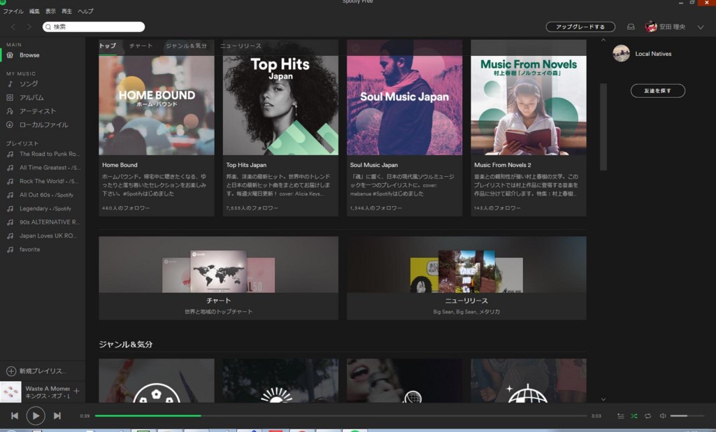
Task: Open the play queue icon
Action: [621, 416]
